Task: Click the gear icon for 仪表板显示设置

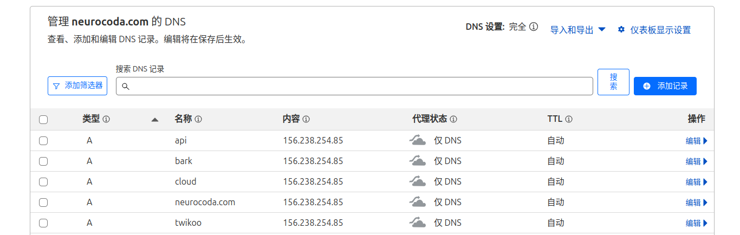Action: pyautogui.click(x=621, y=30)
